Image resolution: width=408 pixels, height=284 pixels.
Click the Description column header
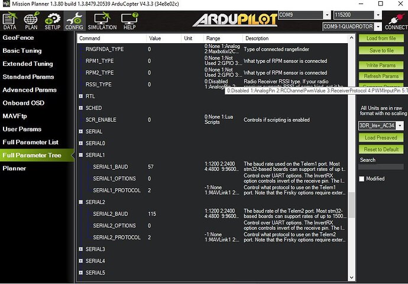[x=295, y=38]
